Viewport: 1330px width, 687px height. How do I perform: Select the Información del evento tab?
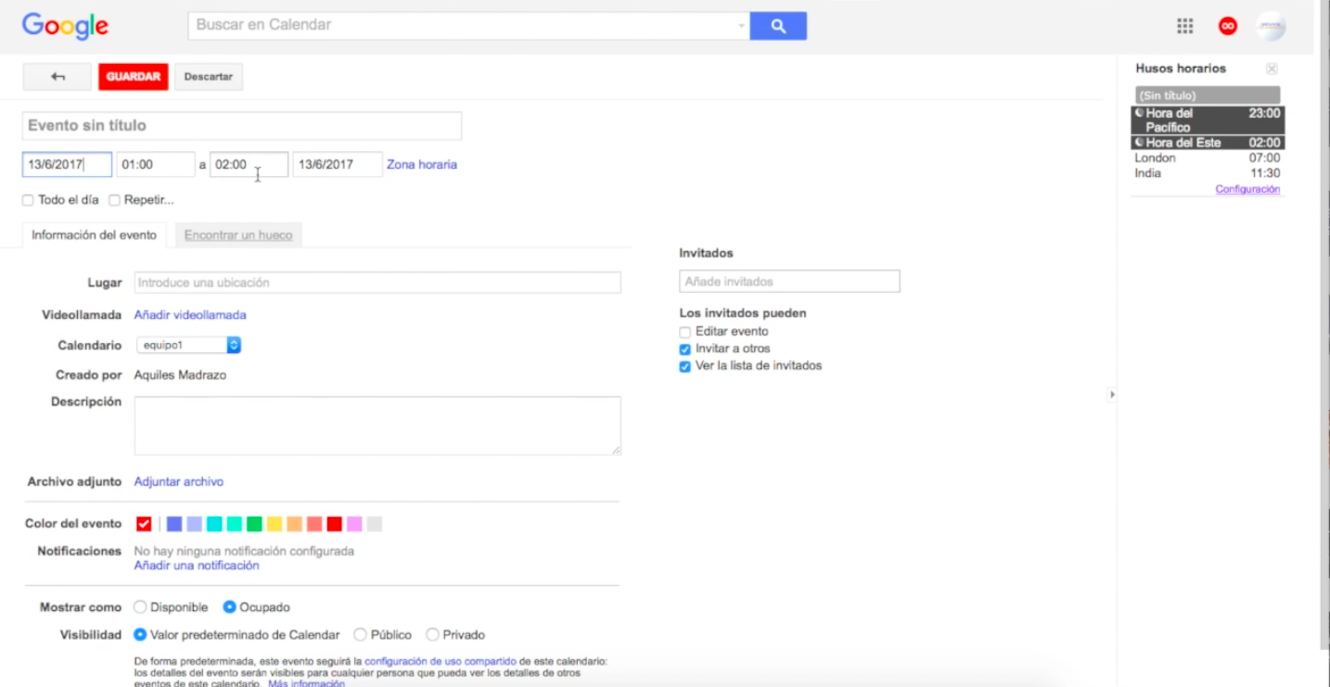(x=94, y=235)
